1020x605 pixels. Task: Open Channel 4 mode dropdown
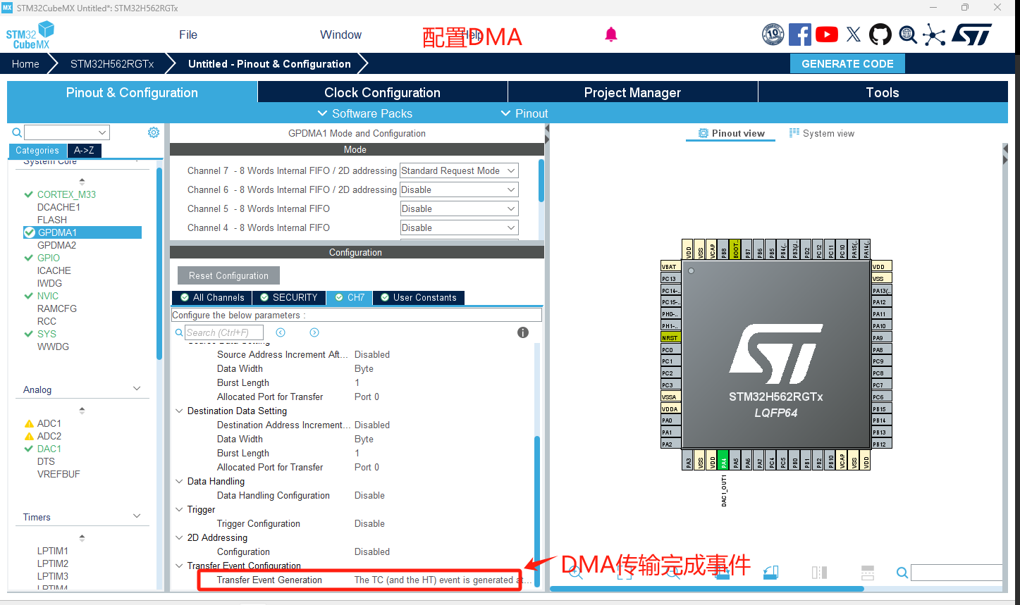tap(459, 227)
